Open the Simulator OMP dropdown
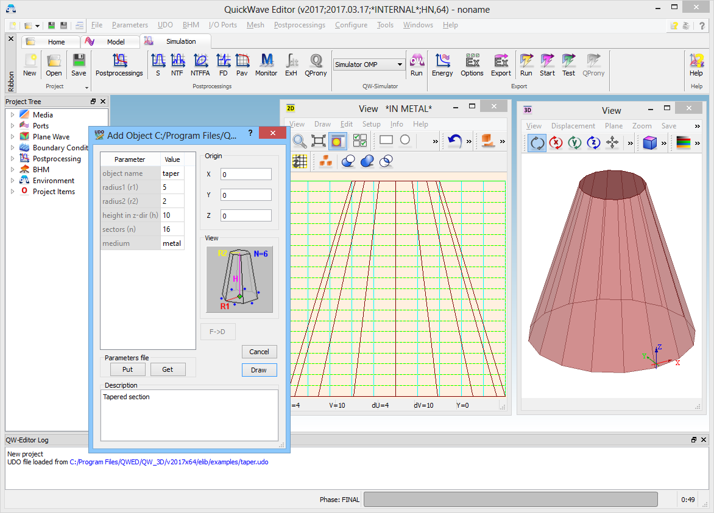 369,65
